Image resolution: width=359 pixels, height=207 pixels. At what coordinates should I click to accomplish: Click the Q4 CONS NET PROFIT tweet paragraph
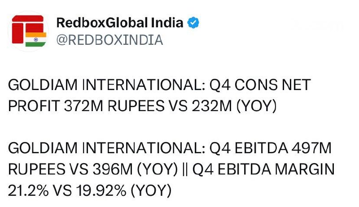click(x=159, y=95)
